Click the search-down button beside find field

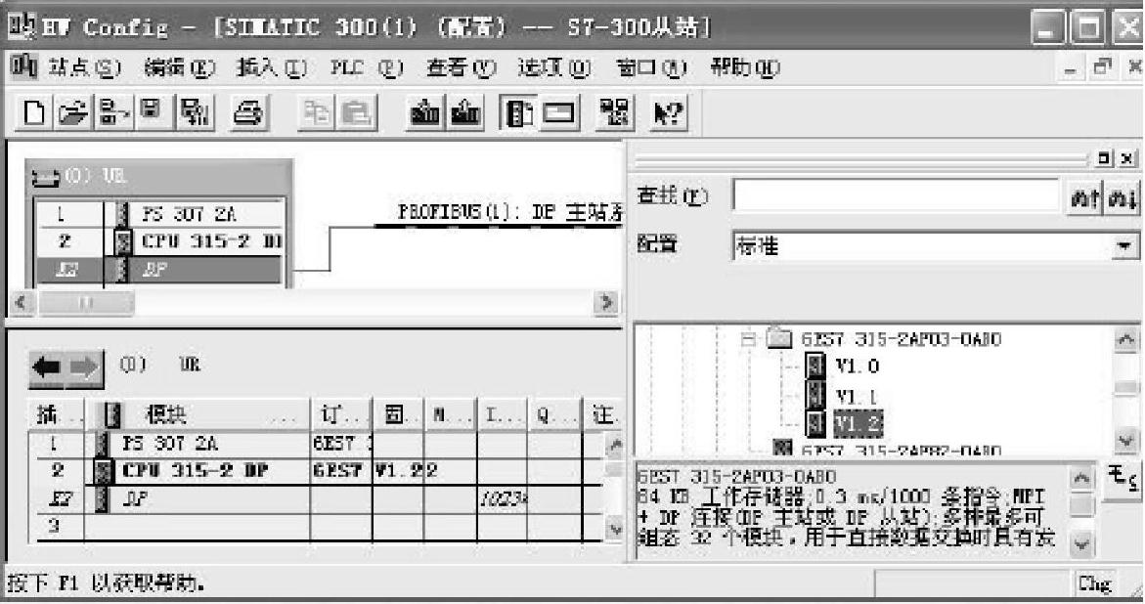(1121, 197)
